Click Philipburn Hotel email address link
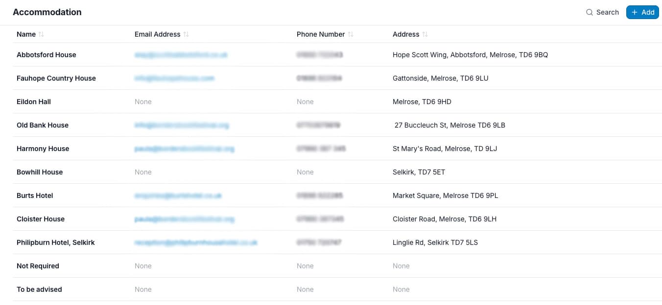Image resolution: width=662 pixels, height=305 pixels. 196,242
